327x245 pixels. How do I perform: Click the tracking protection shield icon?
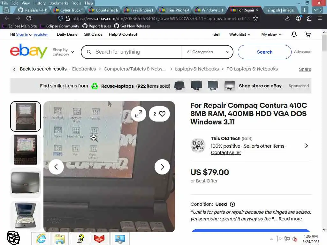(x=60, y=18)
